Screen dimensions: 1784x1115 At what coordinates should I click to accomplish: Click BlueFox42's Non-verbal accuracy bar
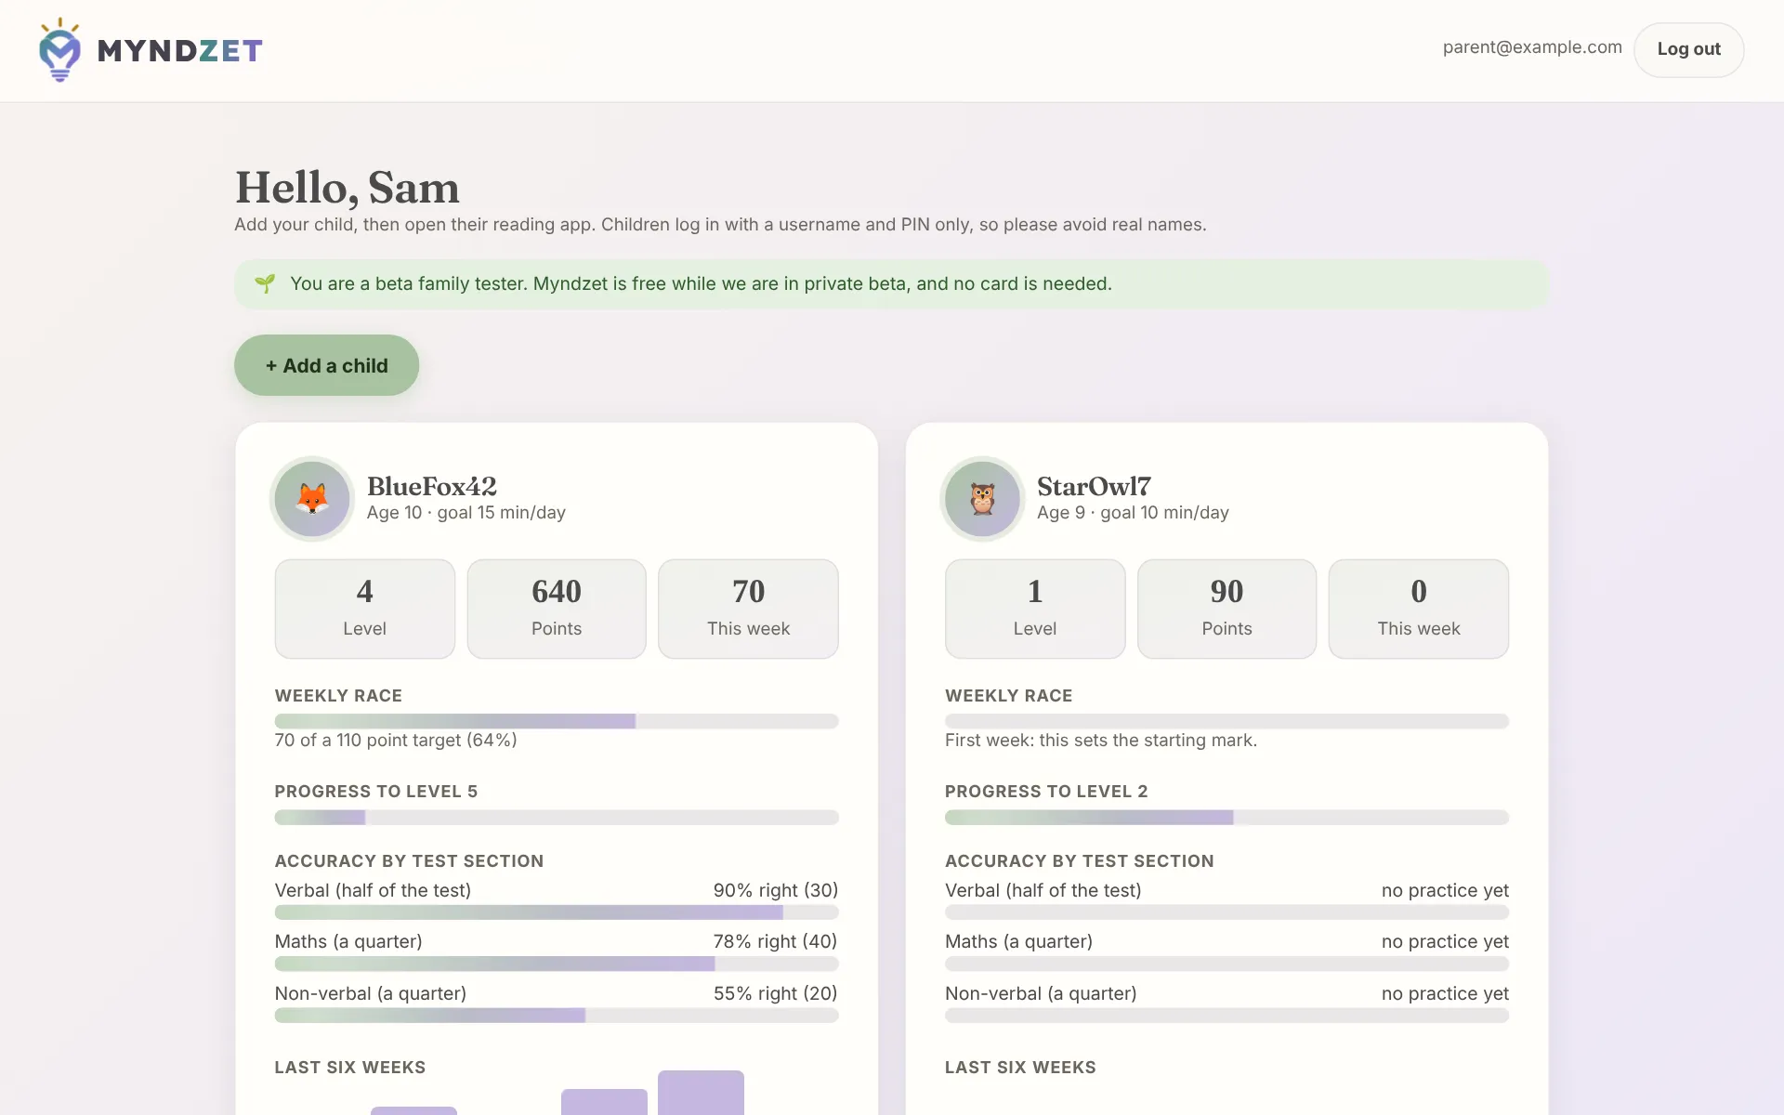click(x=557, y=1016)
